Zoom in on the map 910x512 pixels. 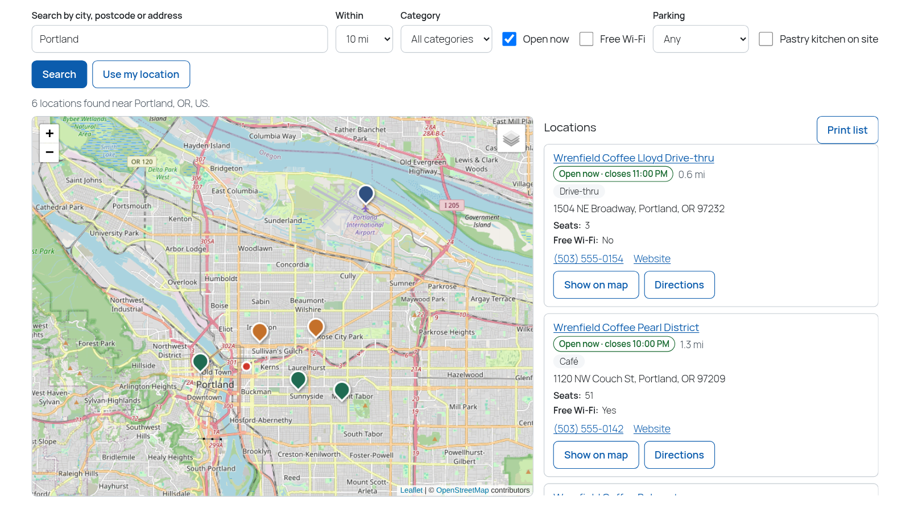tap(49, 133)
